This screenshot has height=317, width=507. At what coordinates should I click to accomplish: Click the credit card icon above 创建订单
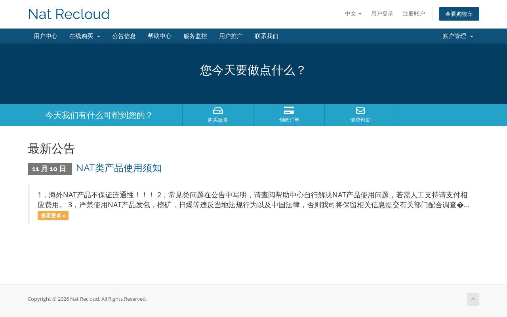click(289, 111)
